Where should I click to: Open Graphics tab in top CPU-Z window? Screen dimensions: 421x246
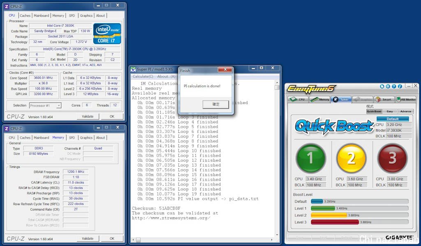point(86,16)
